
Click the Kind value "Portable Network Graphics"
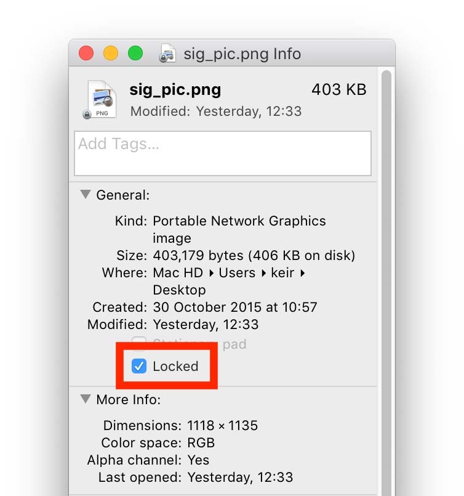pos(239,221)
